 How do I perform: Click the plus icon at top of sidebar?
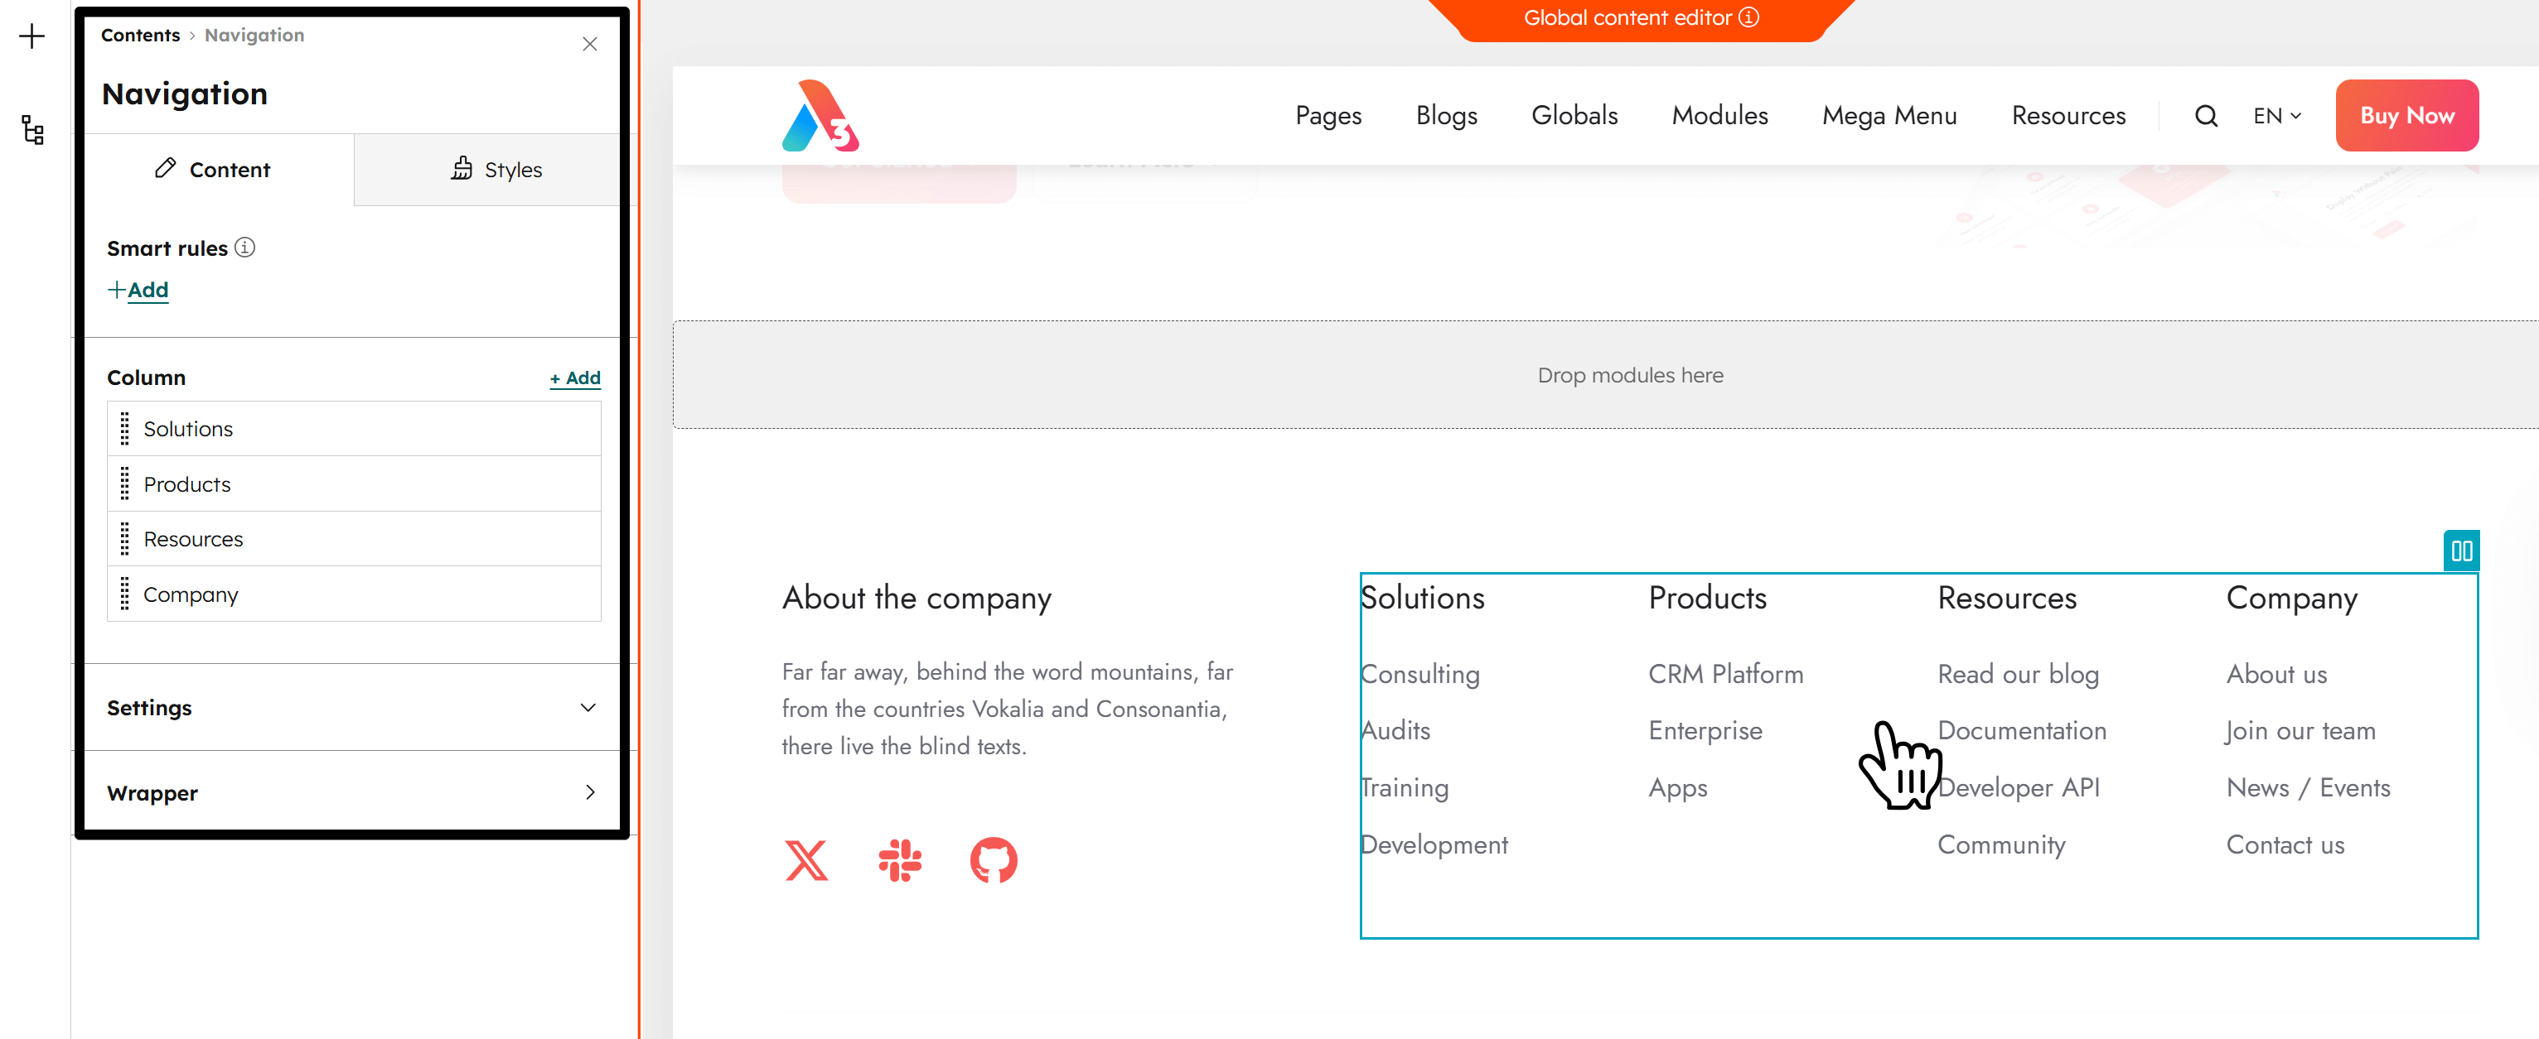32,36
